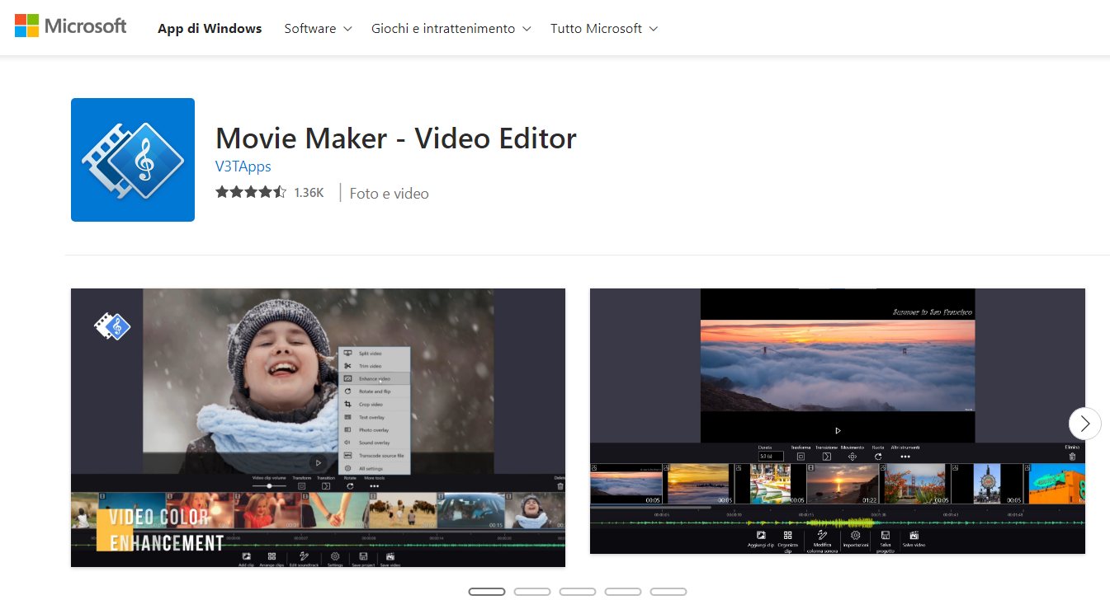Click the Movie Maker - Video Editor title
1110x614 pixels.
click(x=395, y=138)
